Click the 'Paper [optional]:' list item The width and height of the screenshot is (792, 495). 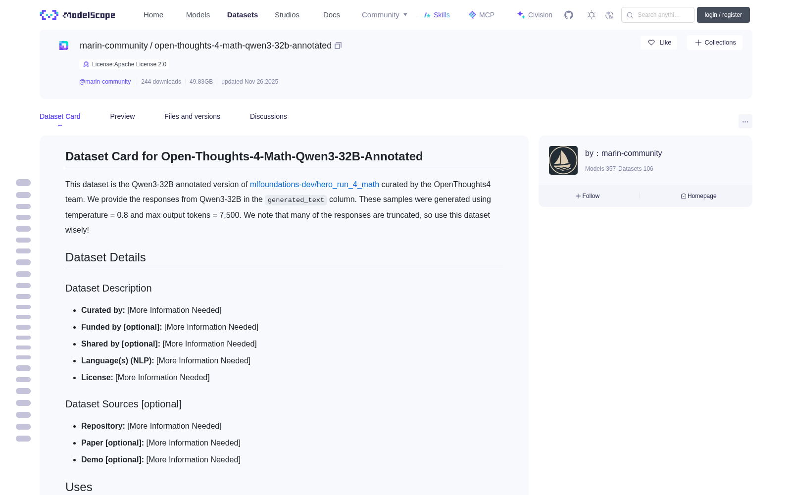pyautogui.click(x=161, y=443)
